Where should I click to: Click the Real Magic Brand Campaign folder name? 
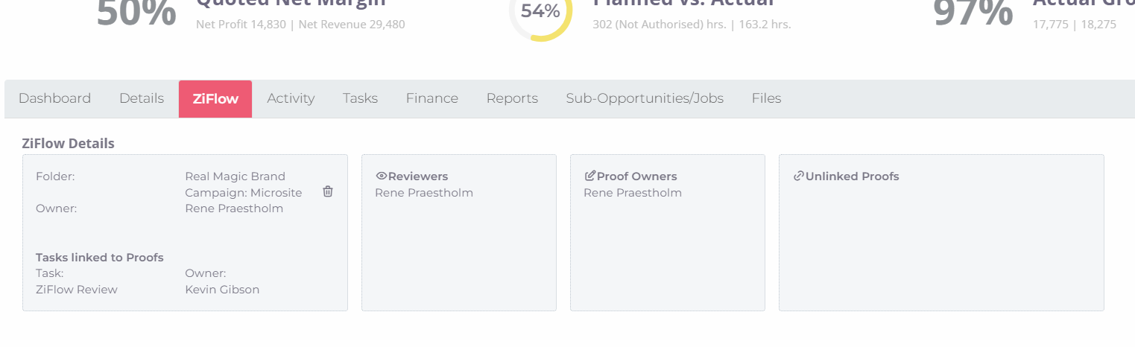click(243, 185)
